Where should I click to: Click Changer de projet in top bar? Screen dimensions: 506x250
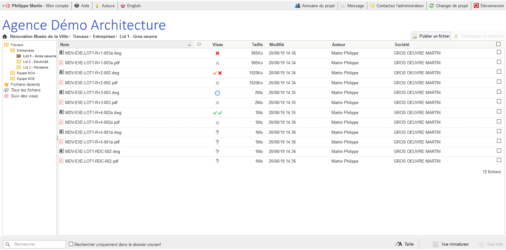coord(449,6)
